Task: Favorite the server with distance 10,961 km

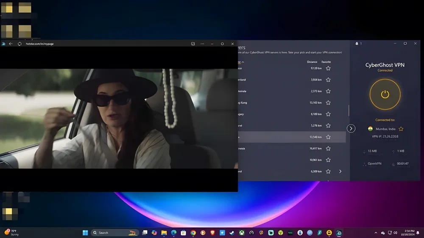Action: coord(328,160)
